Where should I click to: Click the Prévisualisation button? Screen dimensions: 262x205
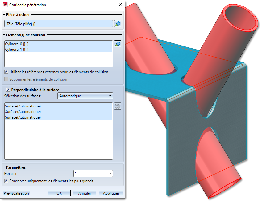[x=16, y=193]
